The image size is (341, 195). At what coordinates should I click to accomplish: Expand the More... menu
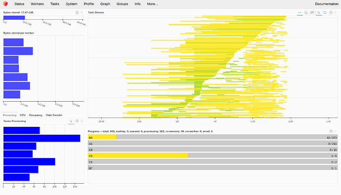pos(152,4)
